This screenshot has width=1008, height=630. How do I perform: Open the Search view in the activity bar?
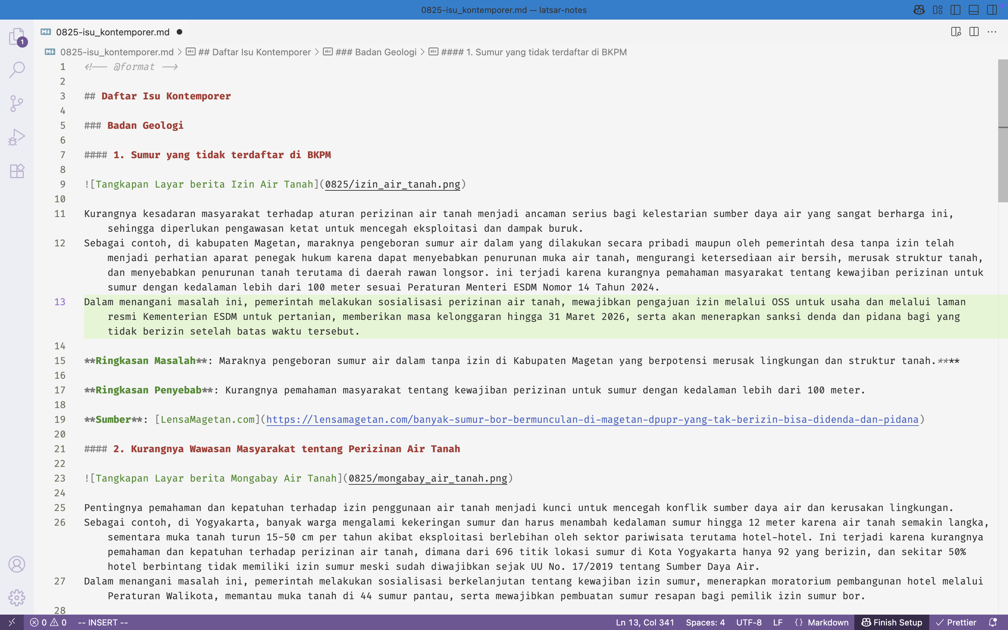coord(17,70)
